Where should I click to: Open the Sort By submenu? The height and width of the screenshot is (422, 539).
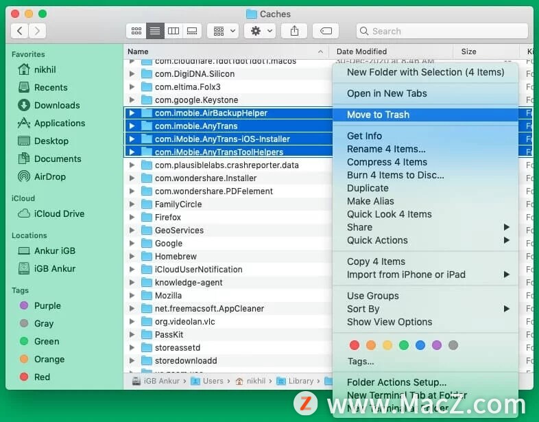[x=426, y=309]
